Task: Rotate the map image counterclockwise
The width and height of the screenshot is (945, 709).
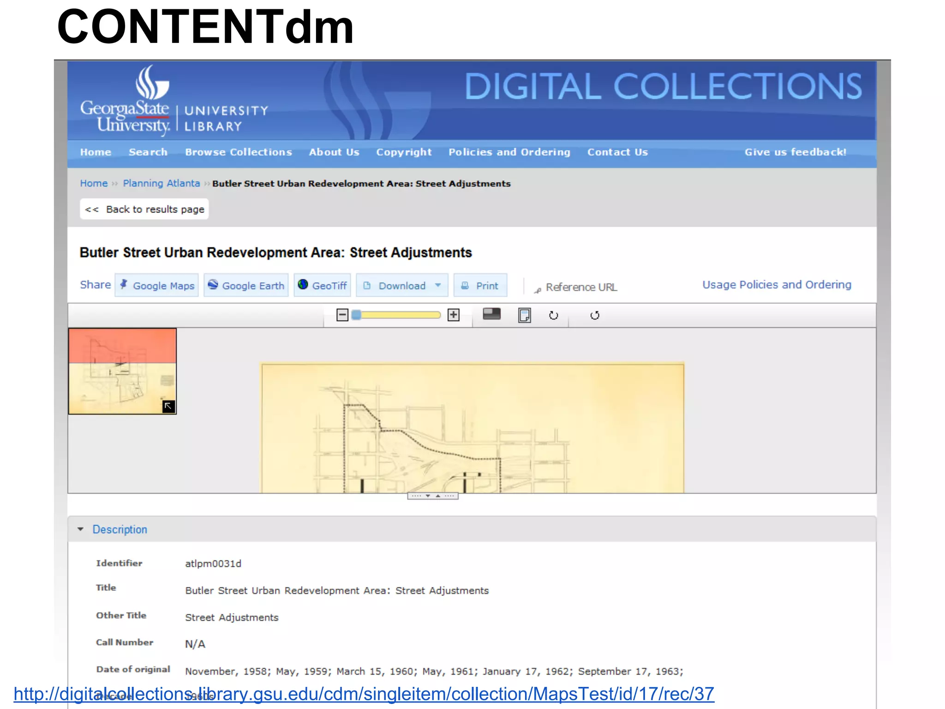Action: [595, 316]
